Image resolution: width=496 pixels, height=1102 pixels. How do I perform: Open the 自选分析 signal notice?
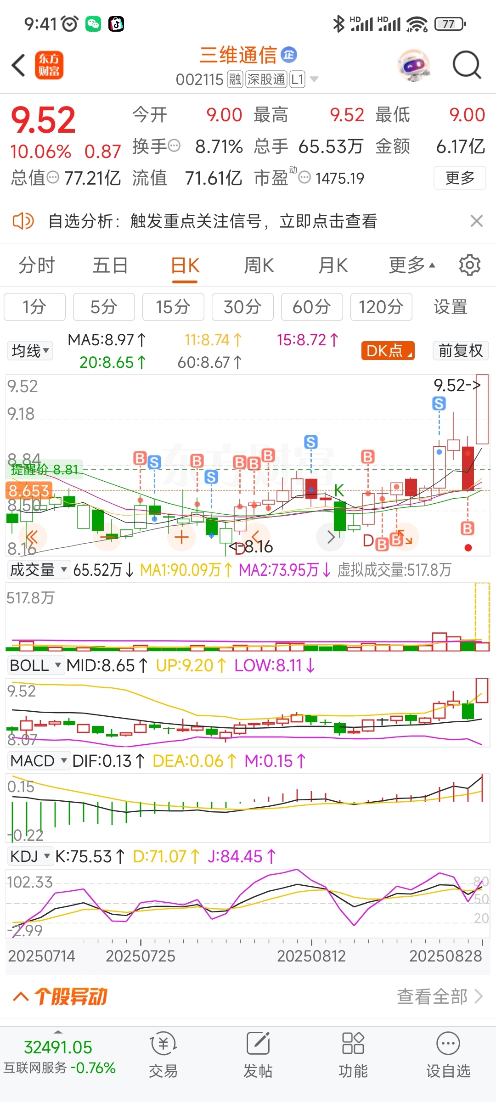tap(213, 221)
